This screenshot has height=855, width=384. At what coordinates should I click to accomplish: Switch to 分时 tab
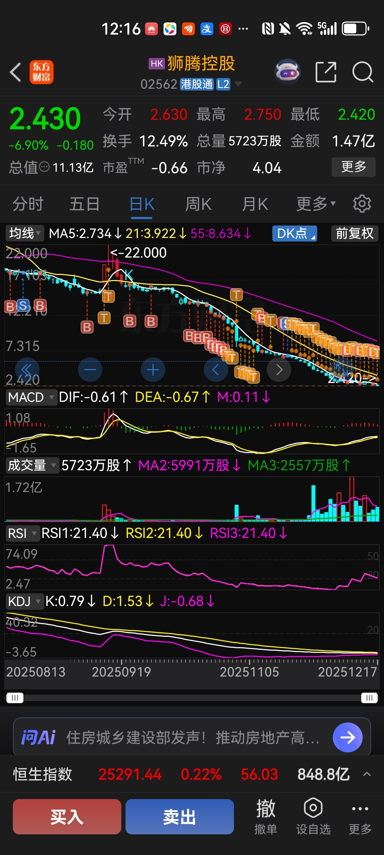click(x=28, y=204)
